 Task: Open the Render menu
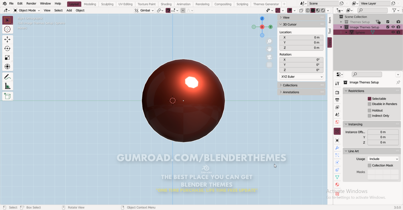tap(31, 4)
